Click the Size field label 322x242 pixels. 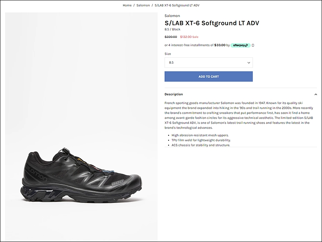tap(167, 53)
